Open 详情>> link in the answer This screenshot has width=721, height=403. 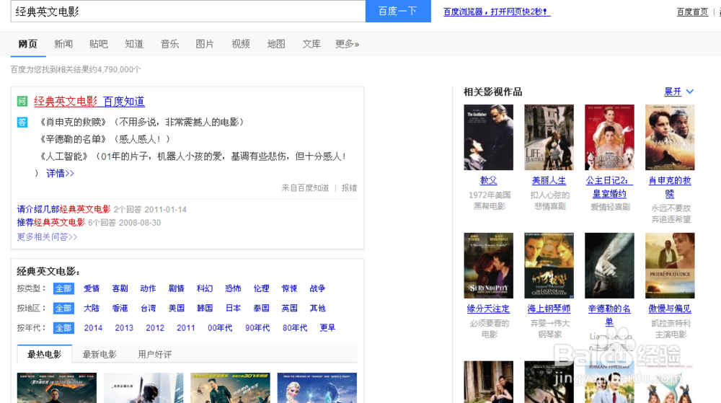pos(60,173)
